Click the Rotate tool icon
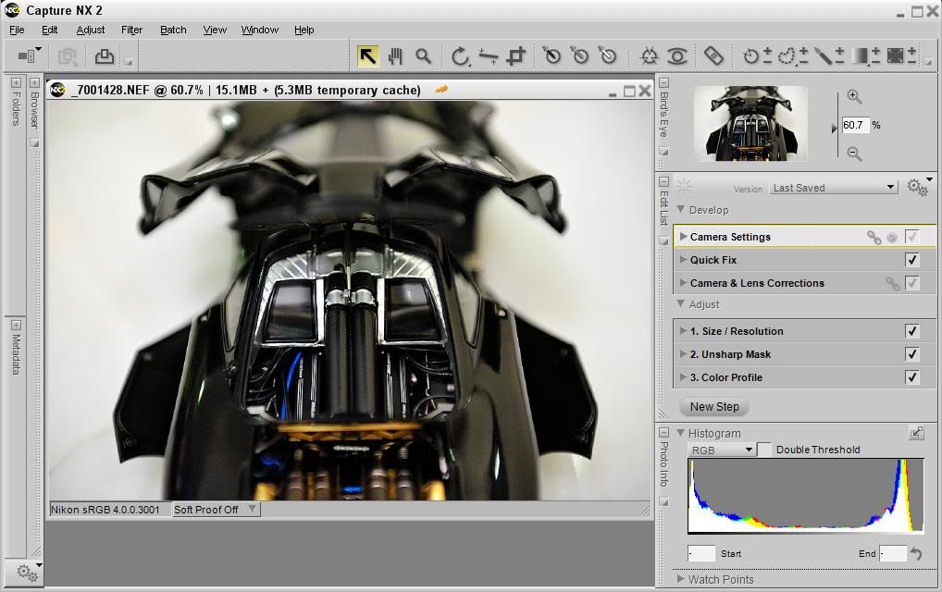 (x=460, y=56)
